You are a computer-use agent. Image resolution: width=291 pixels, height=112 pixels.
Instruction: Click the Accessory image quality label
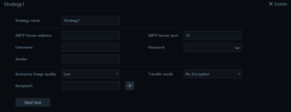coord(36,74)
